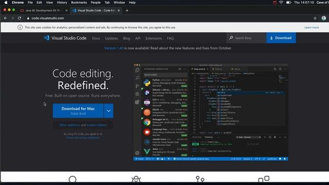
Task: Open the Help menu
Action: [132, 3]
